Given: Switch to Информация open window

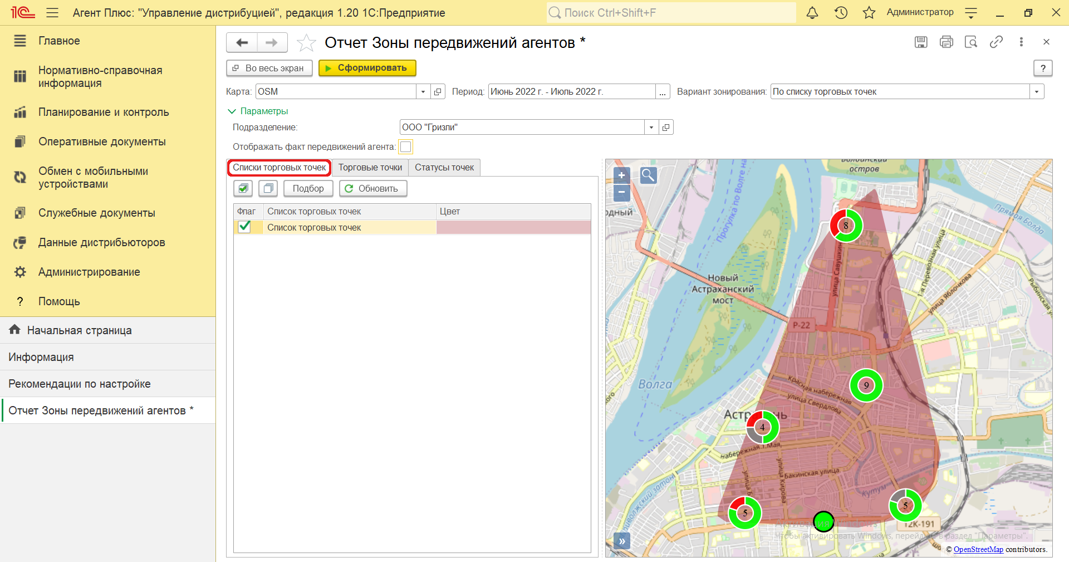Looking at the screenshot, I should [107, 357].
